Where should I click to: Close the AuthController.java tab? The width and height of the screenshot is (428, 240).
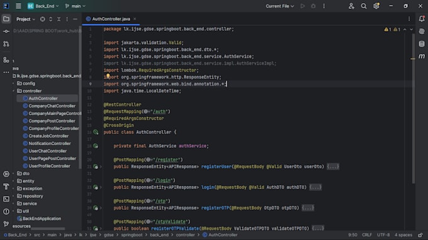tap(135, 19)
